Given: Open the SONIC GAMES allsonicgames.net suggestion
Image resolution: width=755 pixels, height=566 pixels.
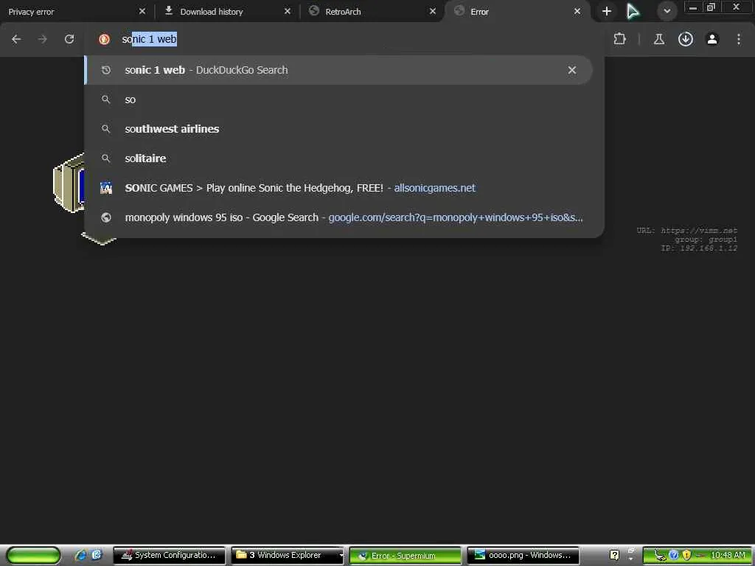Looking at the screenshot, I should click(x=338, y=188).
